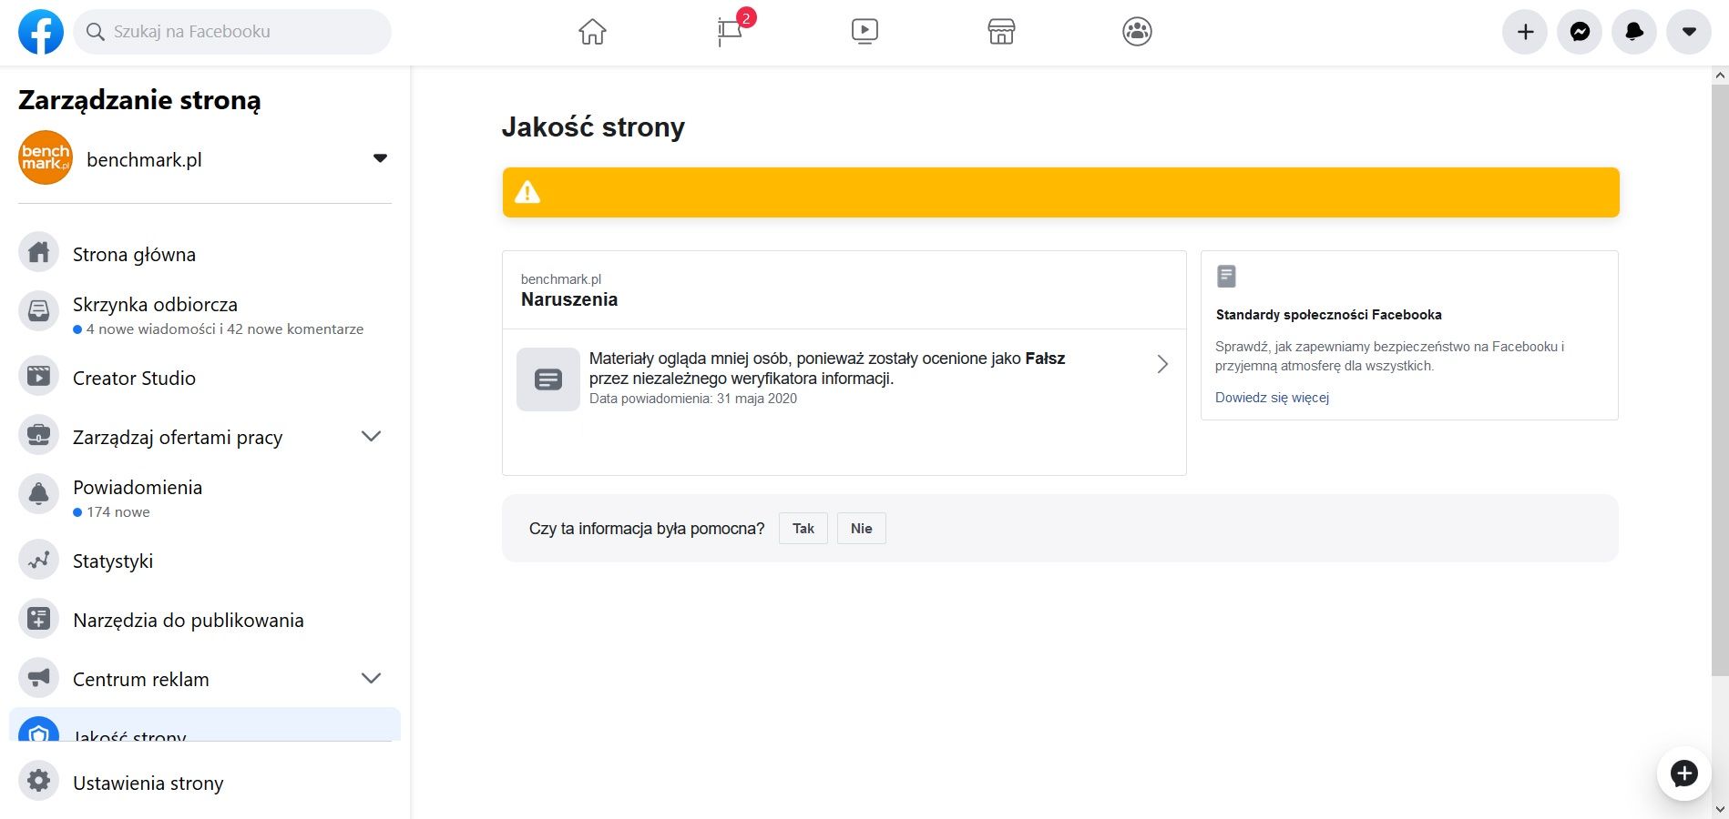Open Ustawienia strony menu item

point(205,783)
